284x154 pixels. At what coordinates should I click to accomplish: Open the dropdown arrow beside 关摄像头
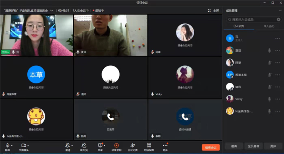click(28, 146)
